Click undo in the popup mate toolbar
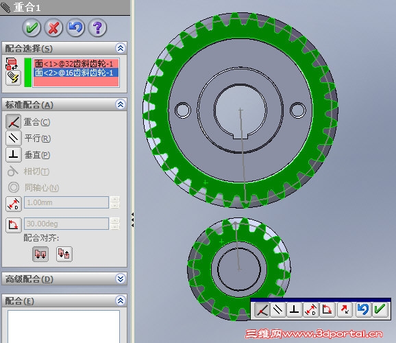This screenshot has width=396, height=343. 363,309
